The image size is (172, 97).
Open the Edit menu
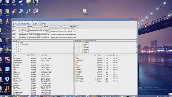[x=17, y=22]
